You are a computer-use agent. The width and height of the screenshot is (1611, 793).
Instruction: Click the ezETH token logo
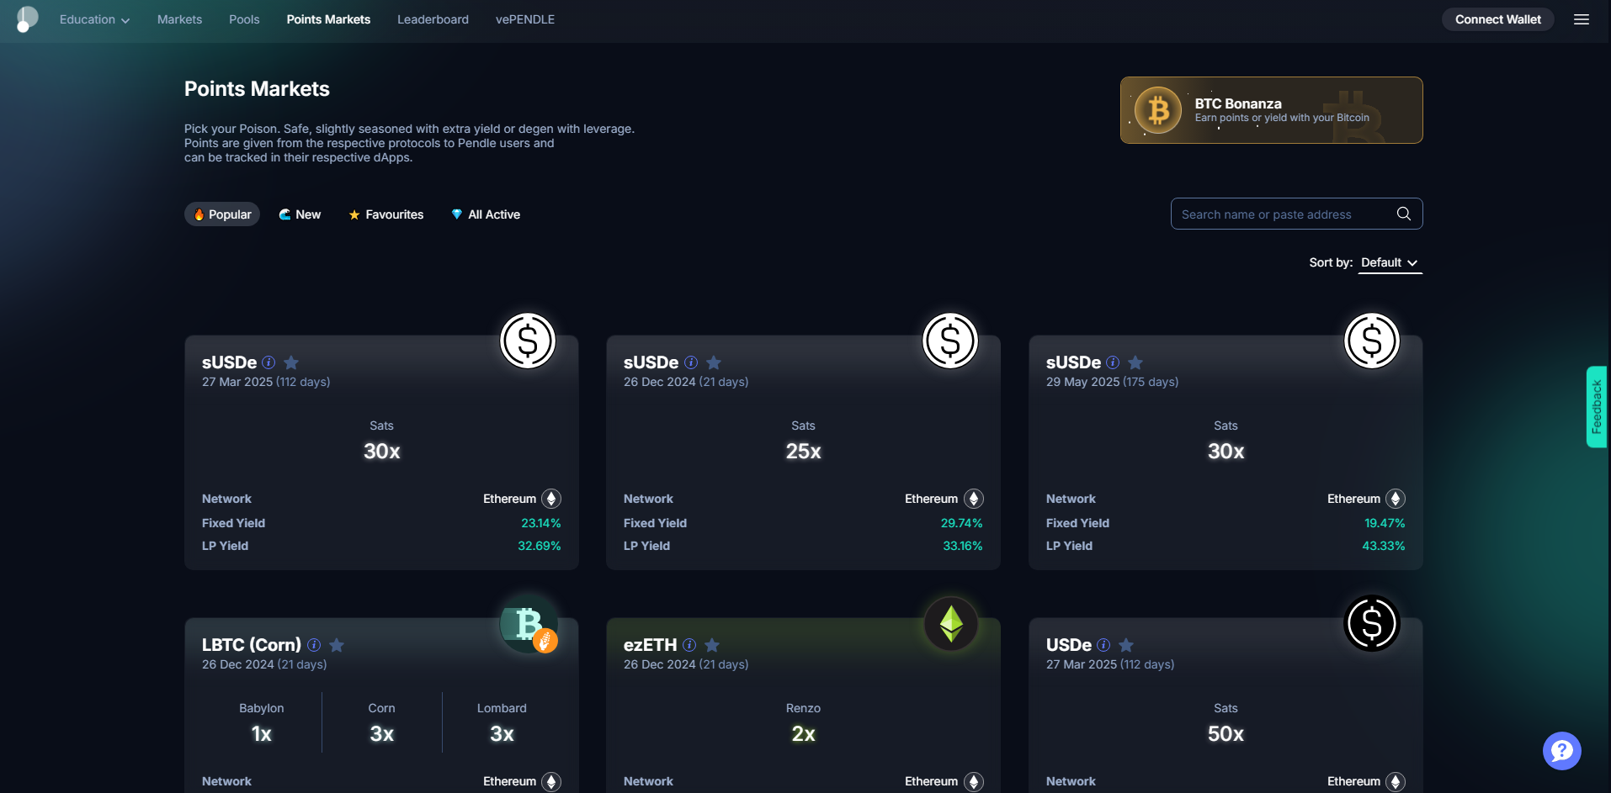point(950,624)
